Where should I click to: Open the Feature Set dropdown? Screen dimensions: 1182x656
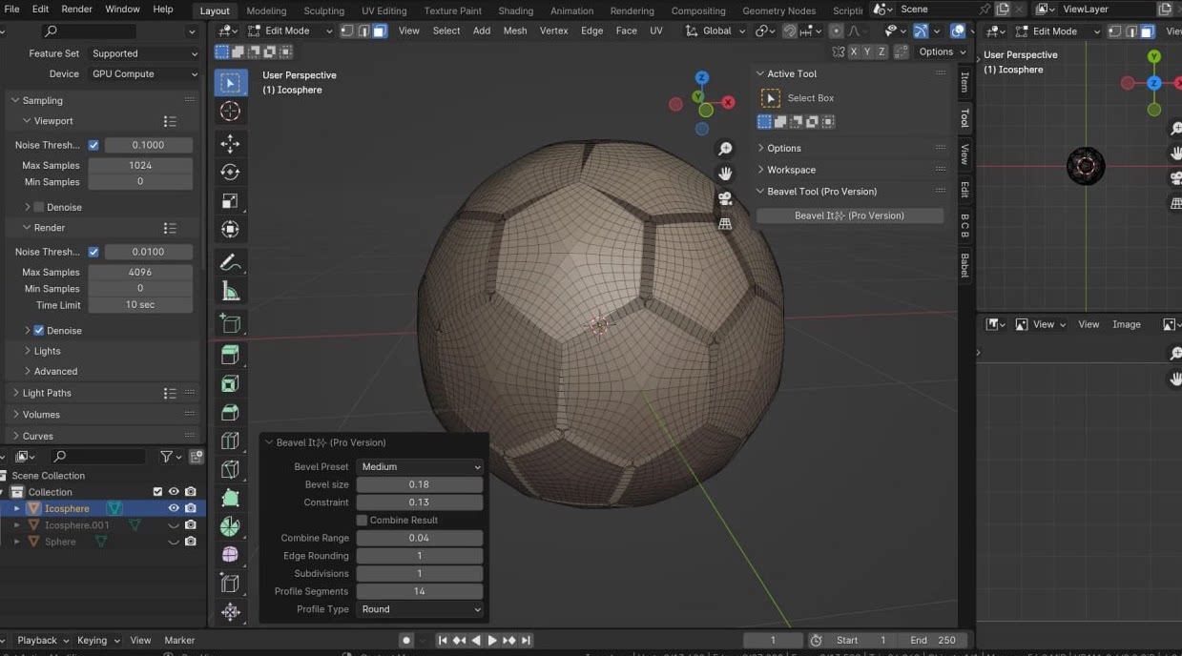pyautogui.click(x=145, y=53)
